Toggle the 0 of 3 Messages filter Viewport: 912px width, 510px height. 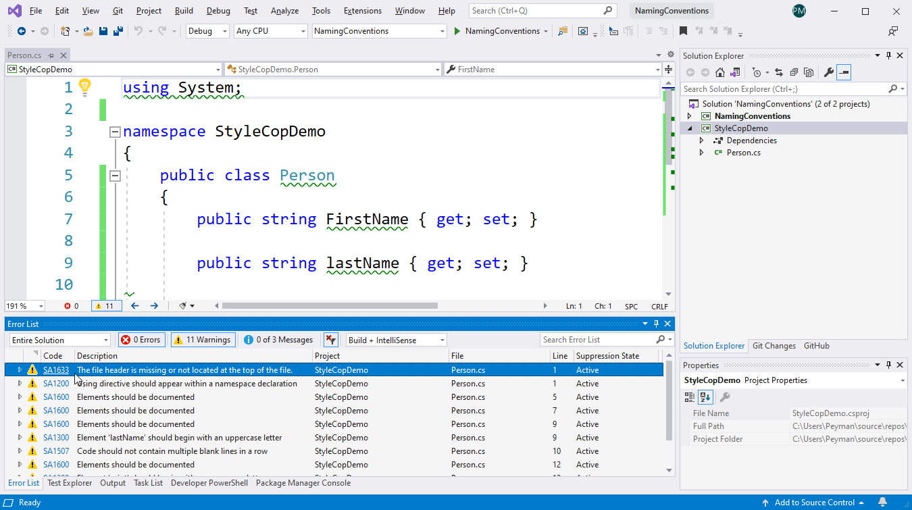pos(279,340)
